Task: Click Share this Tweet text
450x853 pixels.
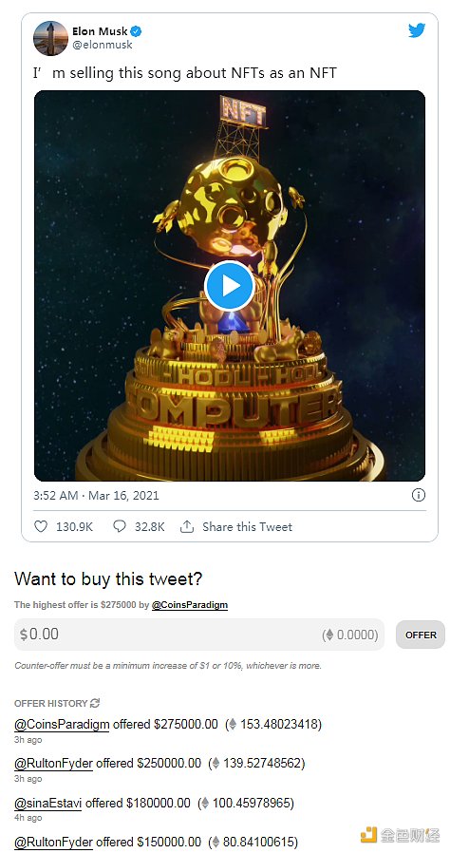Action: pyautogui.click(x=247, y=526)
